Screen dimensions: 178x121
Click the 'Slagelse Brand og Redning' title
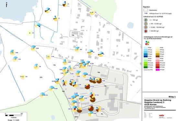click(158, 100)
